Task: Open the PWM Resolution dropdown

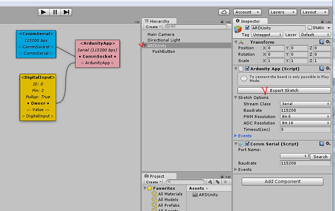Action: tap(305, 117)
